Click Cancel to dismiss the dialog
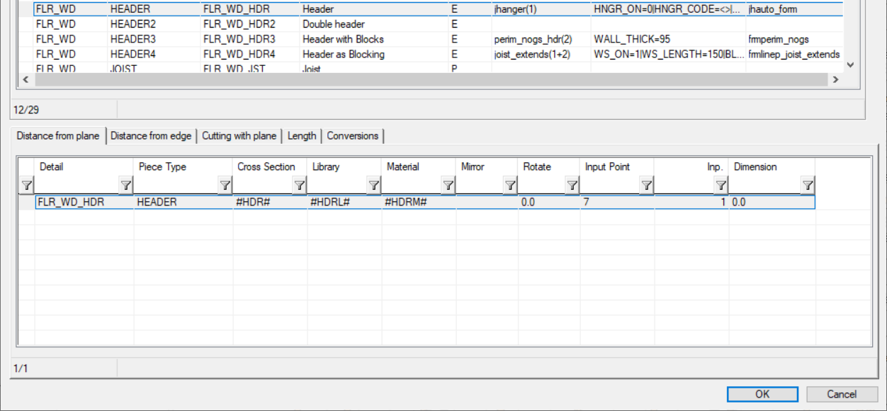The width and height of the screenshot is (887, 411). pyautogui.click(x=842, y=395)
